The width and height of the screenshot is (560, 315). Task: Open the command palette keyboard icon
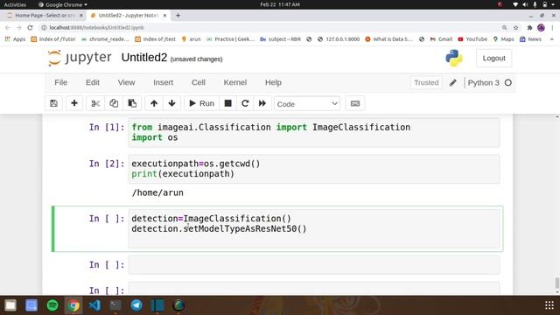(355, 103)
